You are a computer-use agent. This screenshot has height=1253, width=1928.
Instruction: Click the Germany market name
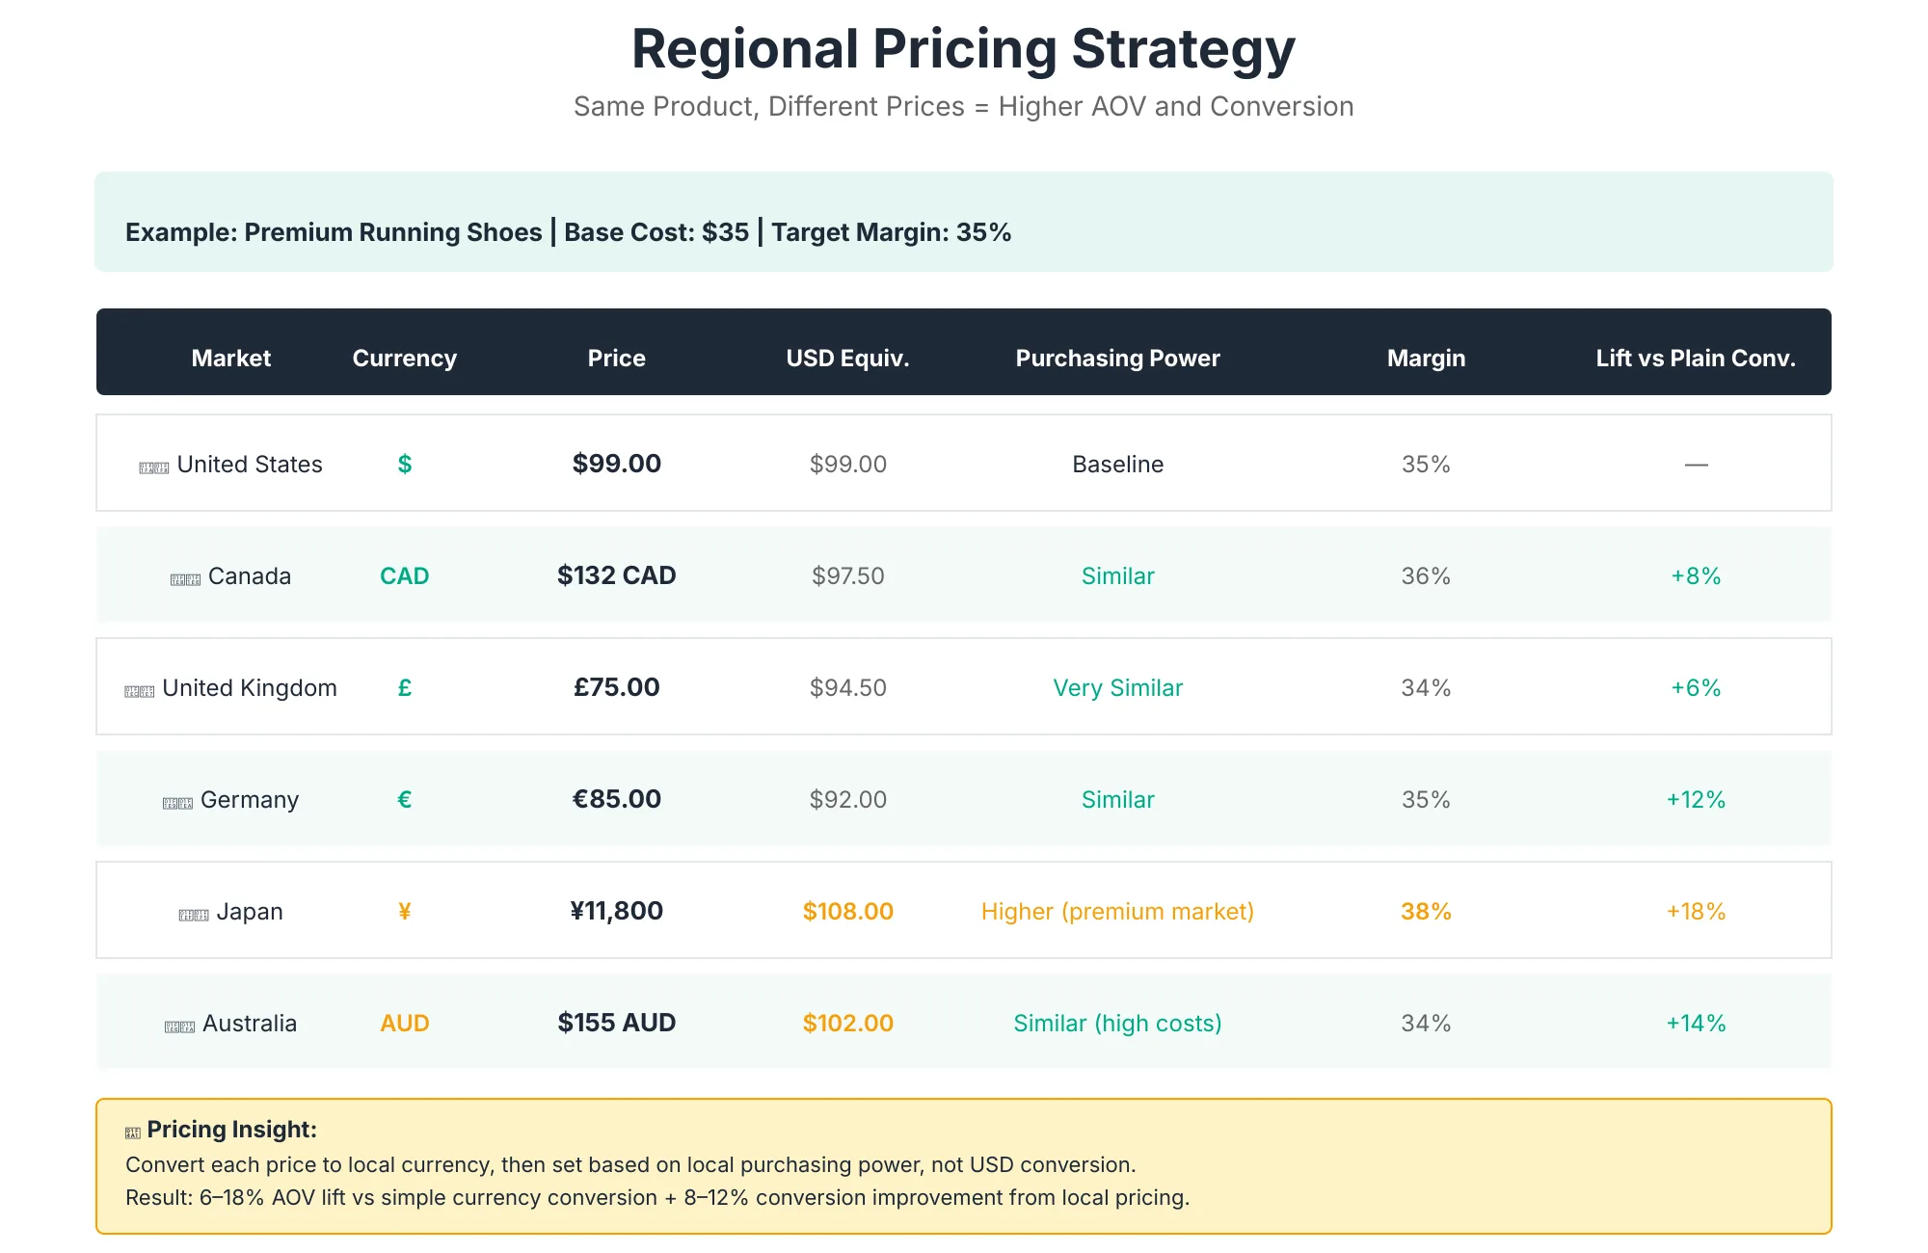[250, 799]
